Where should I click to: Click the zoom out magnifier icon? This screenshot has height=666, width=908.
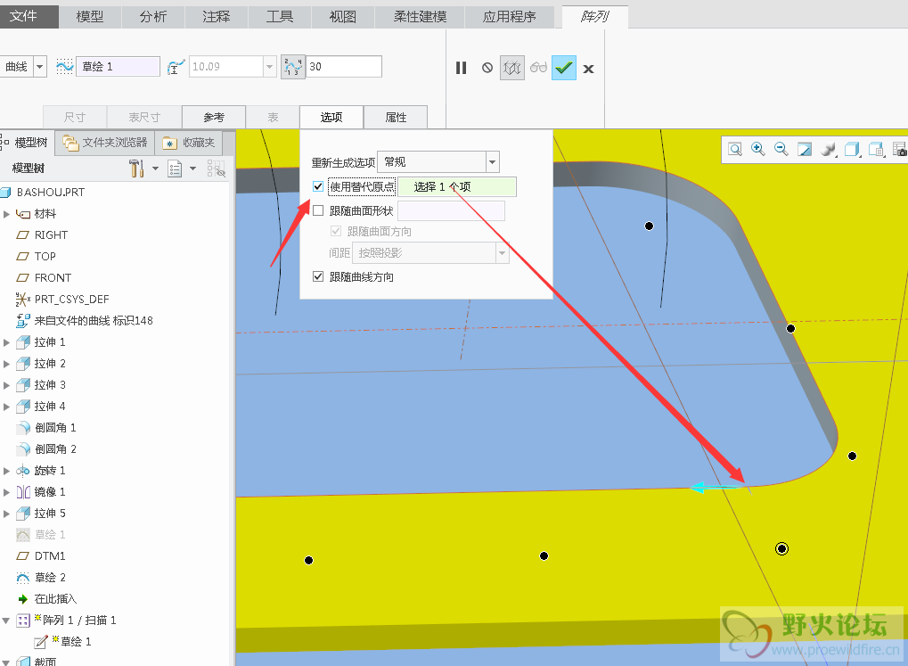tap(781, 149)
